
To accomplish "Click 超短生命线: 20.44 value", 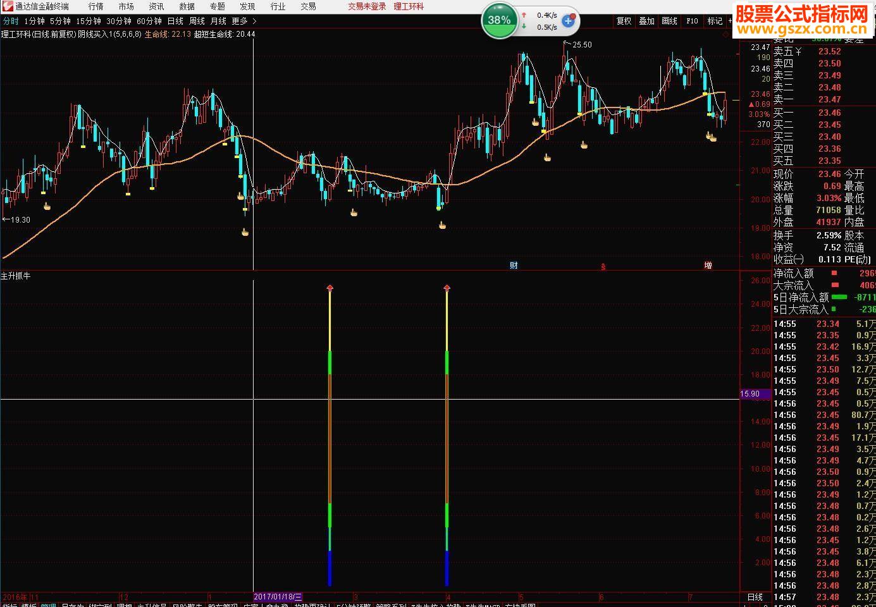I will (x=224, y=34).
